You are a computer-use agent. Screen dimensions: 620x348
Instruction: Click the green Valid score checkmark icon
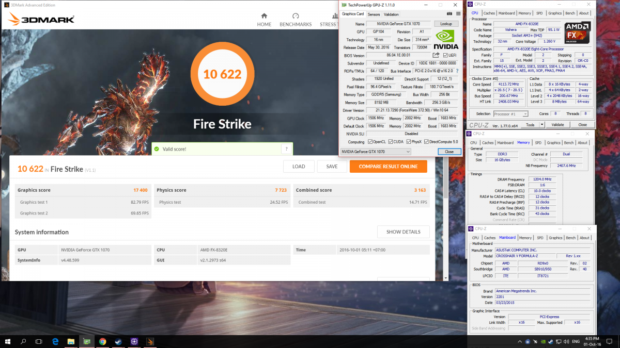tap(156, 149)
